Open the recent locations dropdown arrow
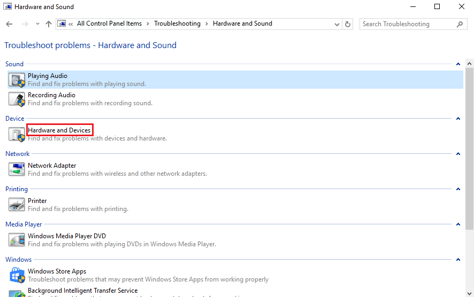The image size is (474, 297). coord(37,24)
